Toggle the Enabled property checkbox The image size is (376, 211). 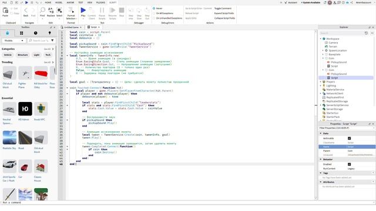point(349,164)
